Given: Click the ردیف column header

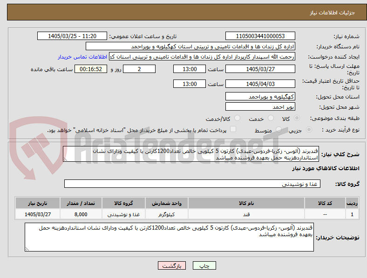Looking at the screenshot, I should pyautogui.click(x=352, y=203).
